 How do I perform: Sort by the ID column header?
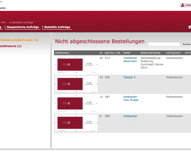[x=101, y=53]
